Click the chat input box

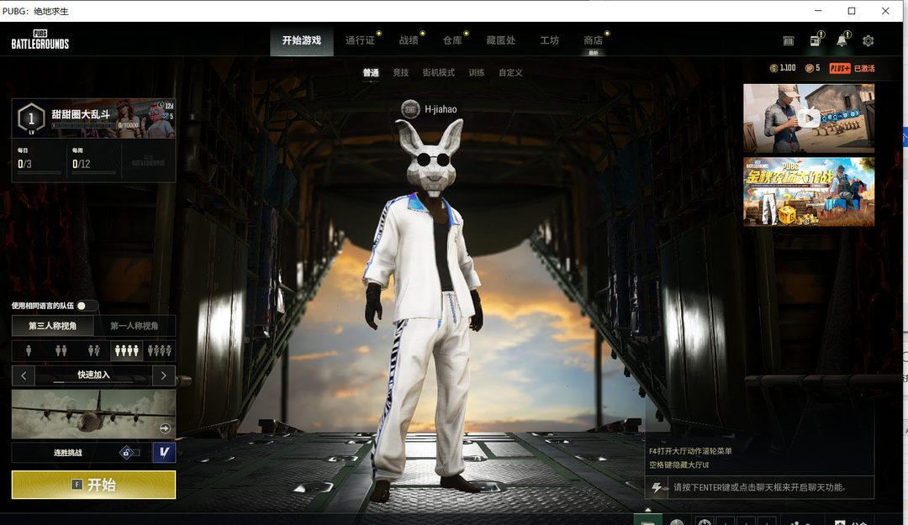point(769,487)
